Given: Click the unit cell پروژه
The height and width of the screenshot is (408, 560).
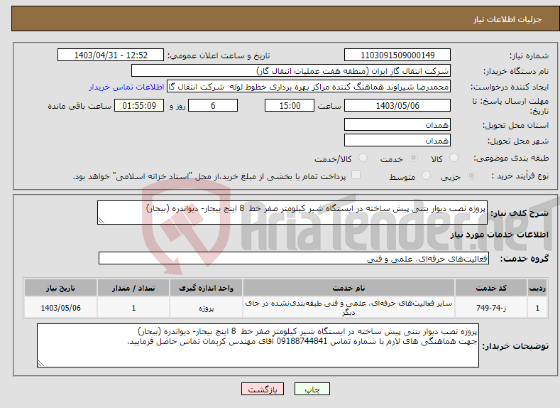Looking at the screenshot, I should click(206, 308).
